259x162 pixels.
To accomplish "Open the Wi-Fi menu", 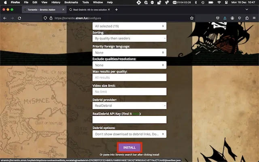I will coord(219,2).
